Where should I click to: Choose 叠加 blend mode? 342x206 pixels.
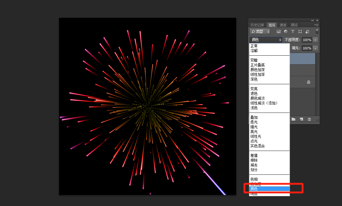pyautogui.click(x=269, y=117)
